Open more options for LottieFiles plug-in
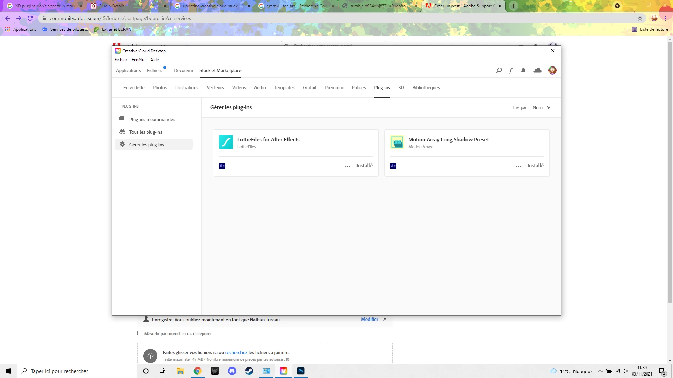673x378 pixels. (x=347, y=166)
